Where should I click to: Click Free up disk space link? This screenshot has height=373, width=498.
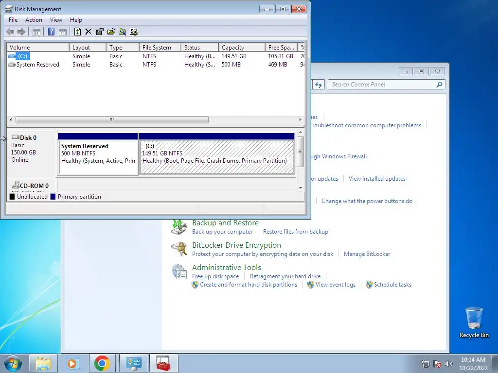coord(215,276)
